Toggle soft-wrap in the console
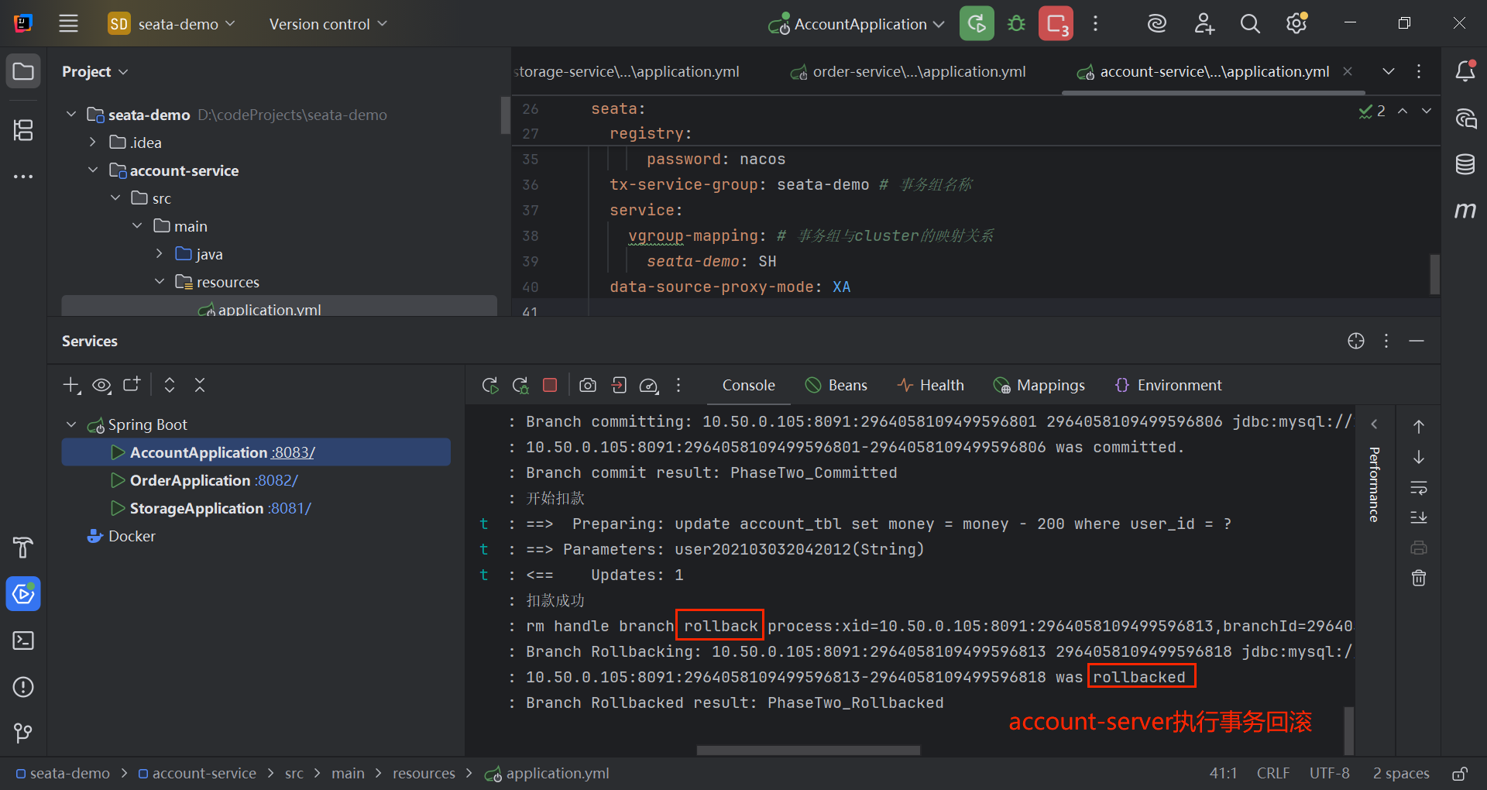The image size is (1487, 790). pyautogui.click(x=1419, y=488)
